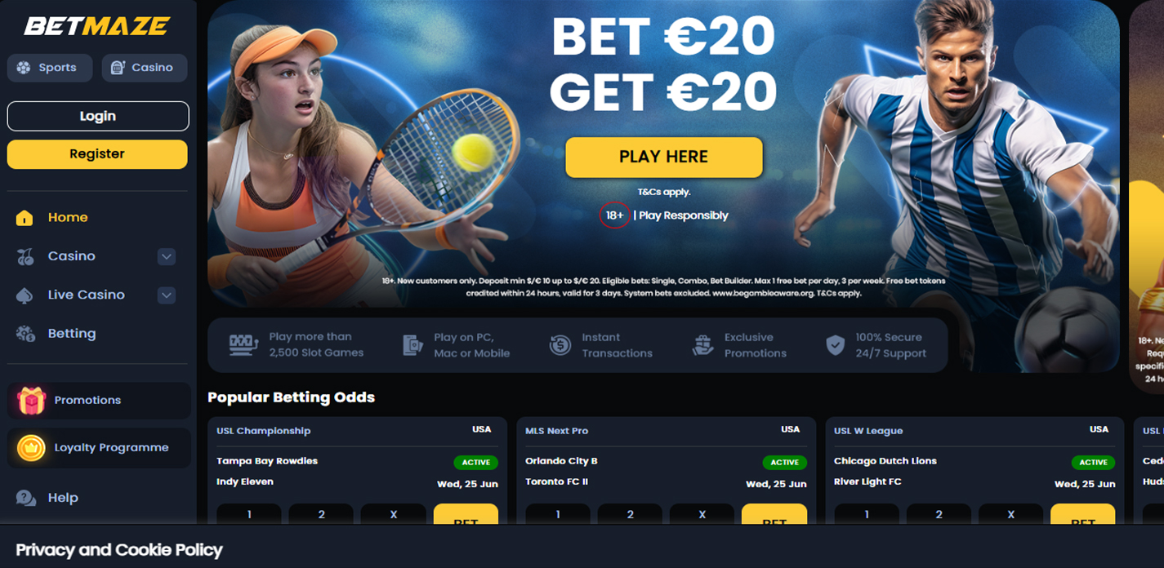This screenshot has height=568, width=1164.
Task: Click the Instant Transactions coin icon
Action: [x=560, y=345]
